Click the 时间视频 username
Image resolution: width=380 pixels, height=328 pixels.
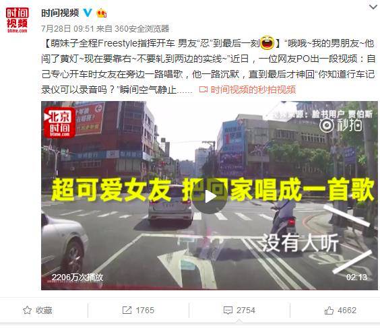point(60,13)
